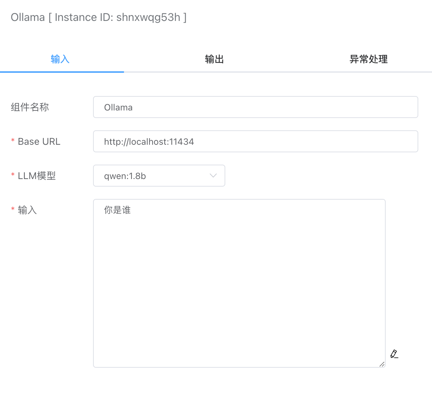Open the 异常处理 tab
The height and width of the screenshot is (402, 432).
pyautogui.click(x=368, y=59)
